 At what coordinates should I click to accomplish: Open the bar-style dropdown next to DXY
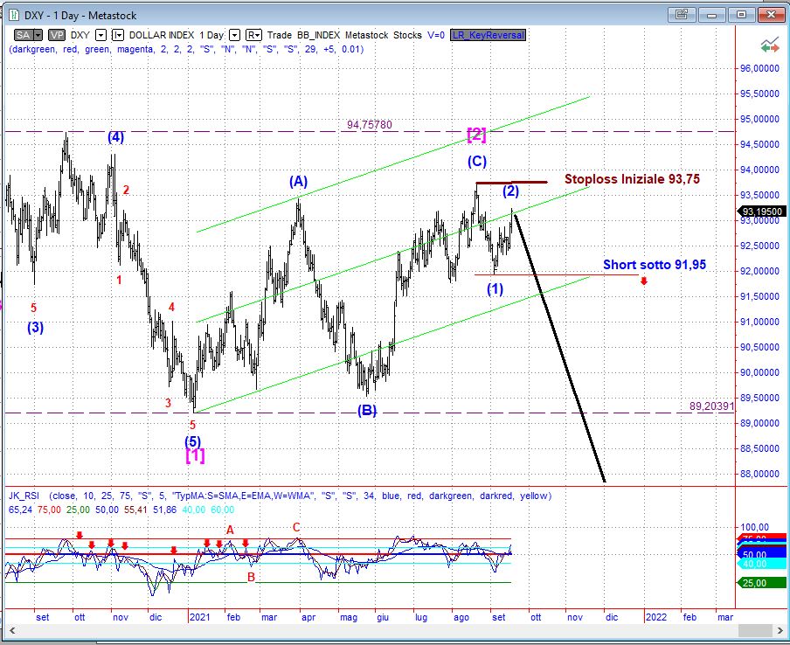[118, 35]
